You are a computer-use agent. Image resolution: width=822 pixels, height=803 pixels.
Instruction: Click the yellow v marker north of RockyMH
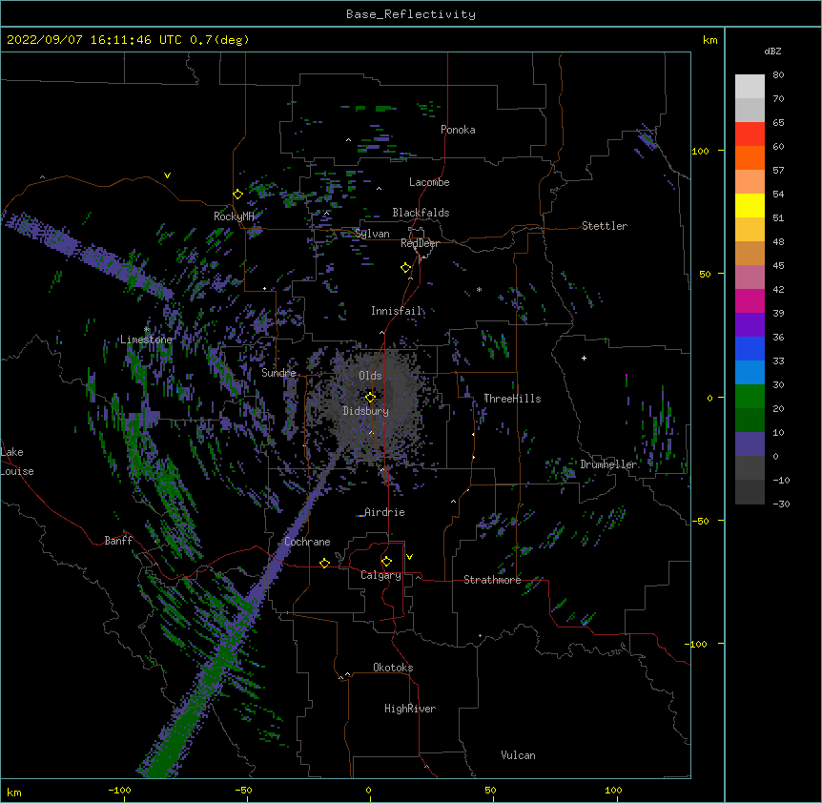(167, 175)
